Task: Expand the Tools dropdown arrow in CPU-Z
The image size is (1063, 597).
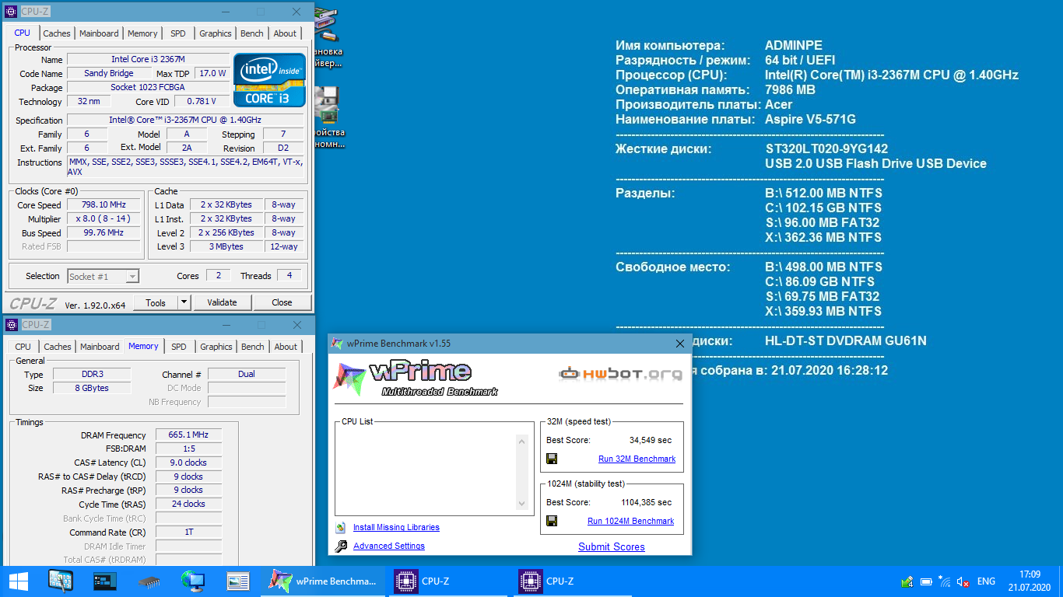Action: coord(184,302)
